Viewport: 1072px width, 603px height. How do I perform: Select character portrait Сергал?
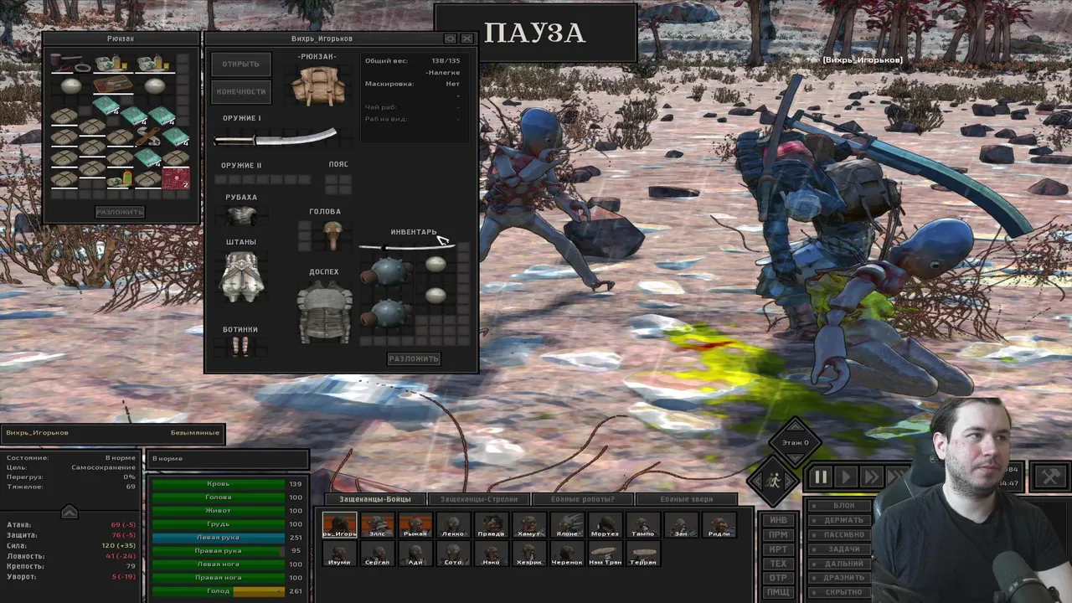pos(377,554)
